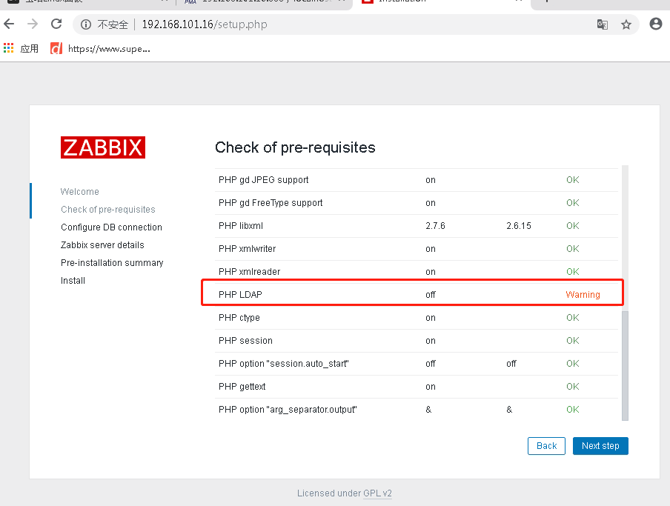670x506 pixels.
Task: Click the PHP gettext row label
Action: click(242, 387)
